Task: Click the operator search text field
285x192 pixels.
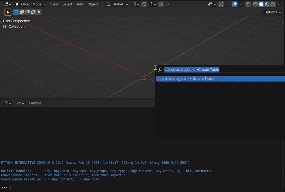Action: pos(221,69)
